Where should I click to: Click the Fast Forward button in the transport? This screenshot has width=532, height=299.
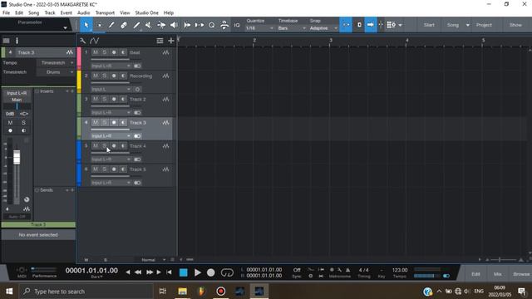tap(150, 272)
